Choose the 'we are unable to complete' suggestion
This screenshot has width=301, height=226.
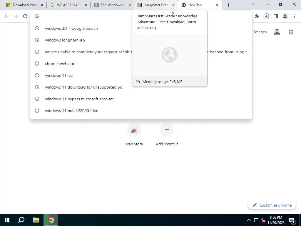point(141,52)
